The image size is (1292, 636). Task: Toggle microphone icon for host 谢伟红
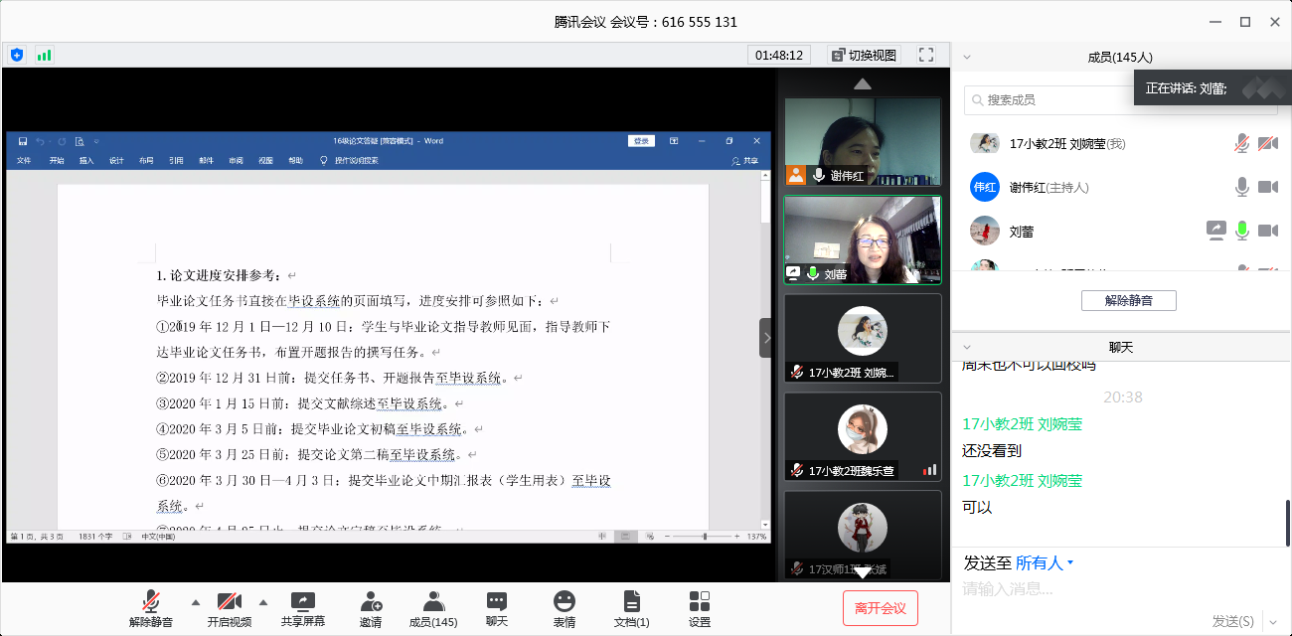(x=1241, y=187)
